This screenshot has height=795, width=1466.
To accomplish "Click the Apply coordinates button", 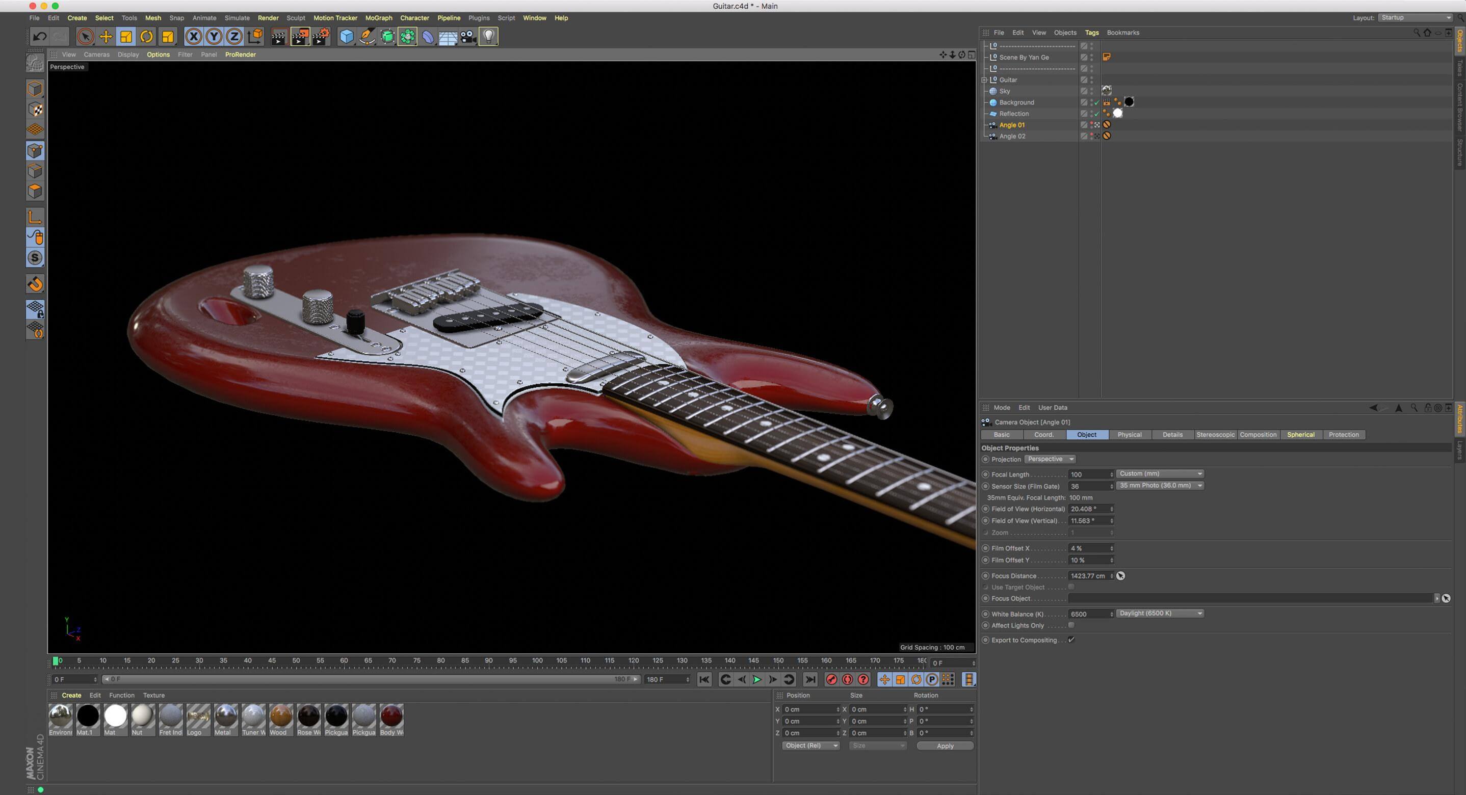I will coord(944,746).
